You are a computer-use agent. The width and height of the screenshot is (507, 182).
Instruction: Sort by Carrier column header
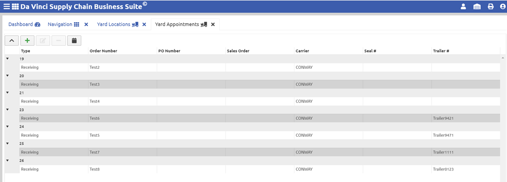click(x=302, y=51)
